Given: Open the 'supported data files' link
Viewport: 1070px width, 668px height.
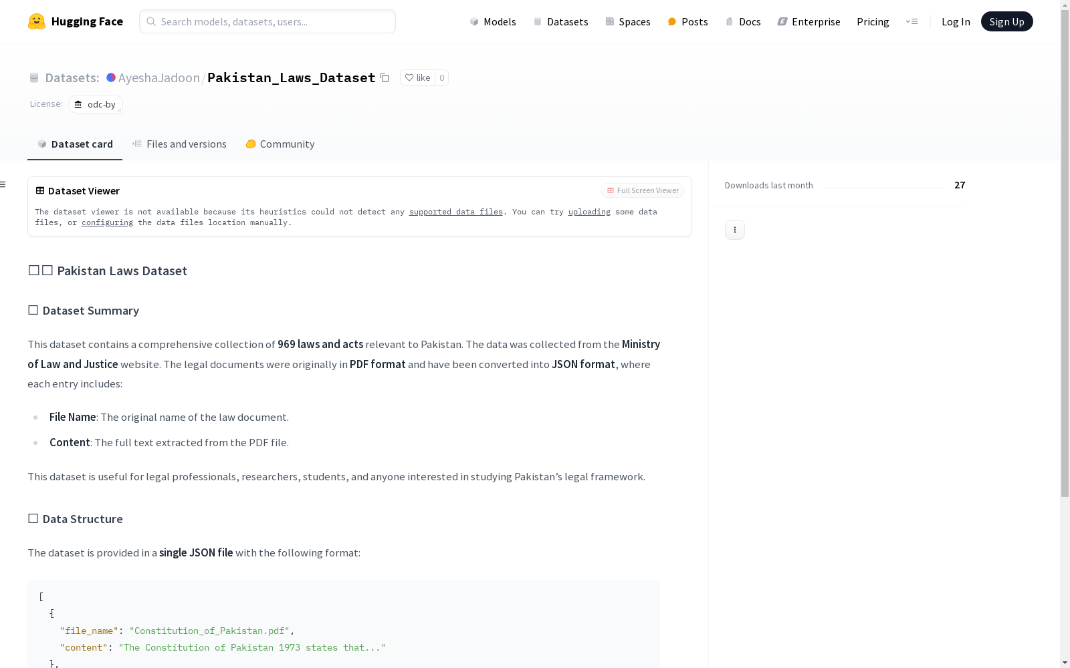Looking at the screenshot, I should [x=456, y=212].
